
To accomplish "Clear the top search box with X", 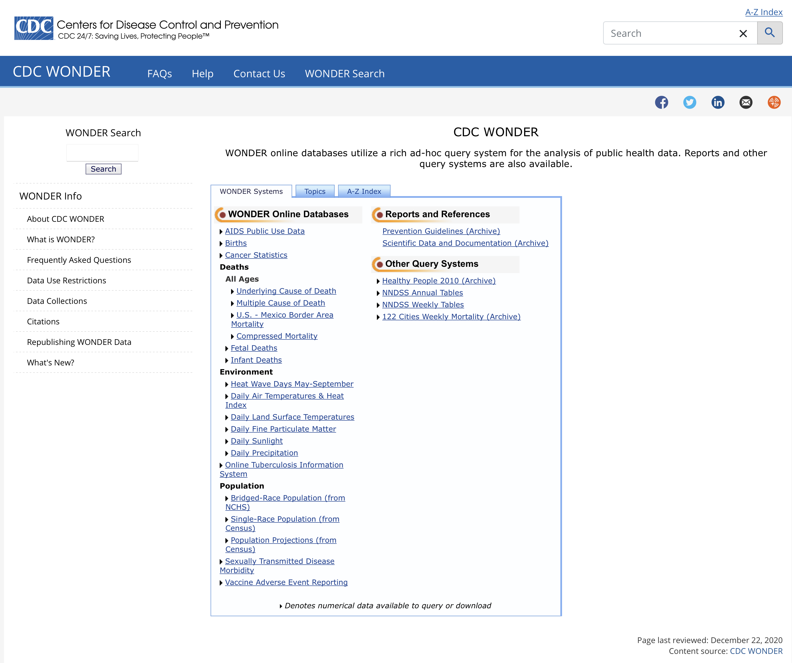I will point(743,34).
